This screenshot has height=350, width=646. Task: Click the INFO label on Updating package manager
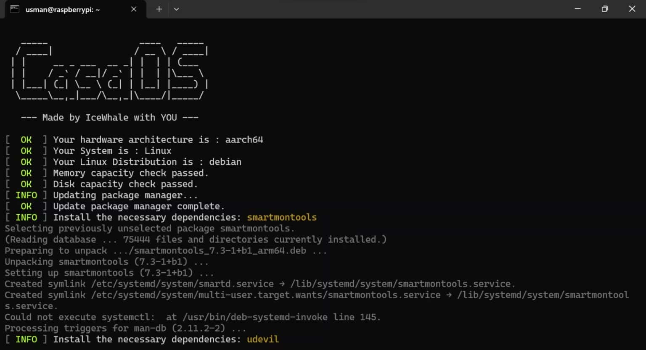coord(26,195)
